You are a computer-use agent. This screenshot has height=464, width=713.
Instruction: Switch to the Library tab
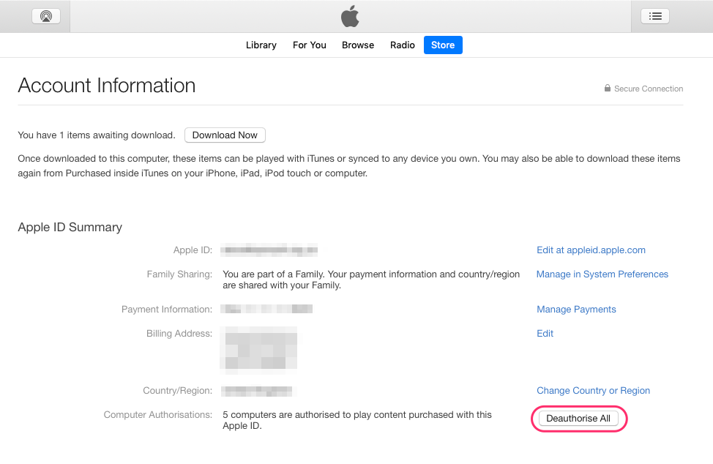point(261,45)
